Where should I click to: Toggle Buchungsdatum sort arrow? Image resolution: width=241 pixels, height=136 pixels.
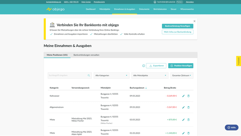coord(146,88)
